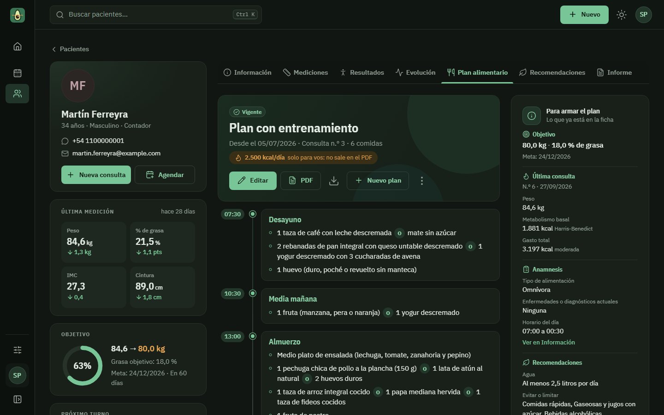Click the 63% progress ring
The width and height of the screenshot is (664, 415).
click(83, 366)
